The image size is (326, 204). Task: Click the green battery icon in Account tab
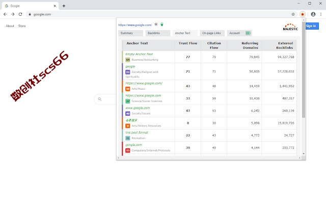tap(248, 33)
